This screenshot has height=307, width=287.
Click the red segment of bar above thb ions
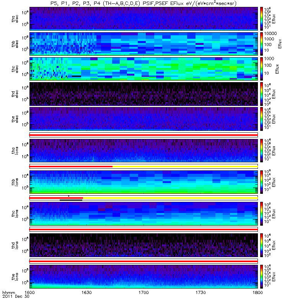click(71, 167)
